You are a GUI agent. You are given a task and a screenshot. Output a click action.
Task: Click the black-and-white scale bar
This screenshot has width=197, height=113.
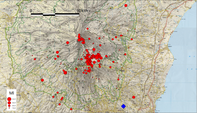(55, 14)
